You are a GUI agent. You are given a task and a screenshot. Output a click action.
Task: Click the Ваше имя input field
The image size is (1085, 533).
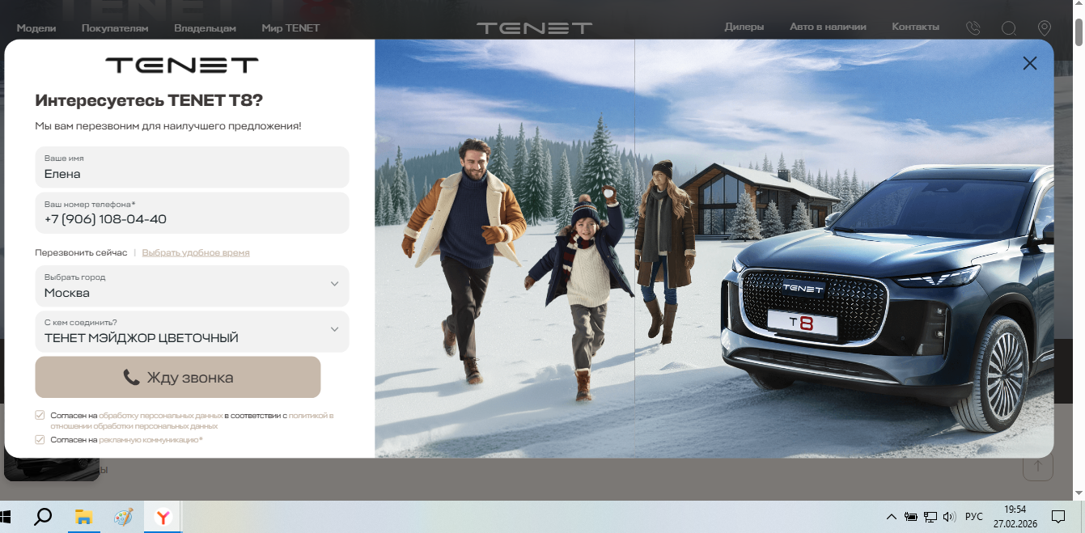tap(192, 167)
